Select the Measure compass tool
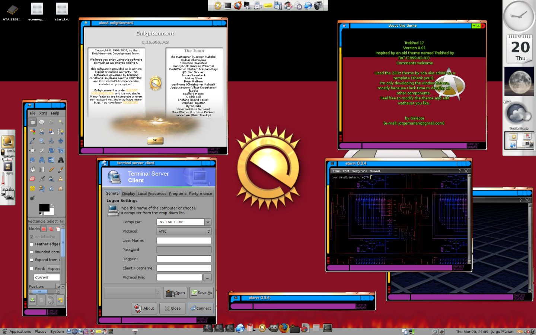 51,141
